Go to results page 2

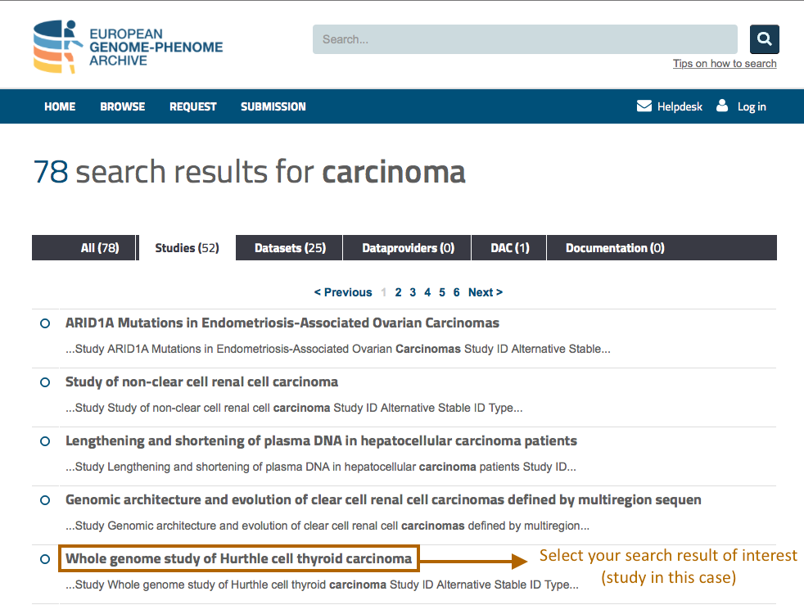click(x=398, y=292)
